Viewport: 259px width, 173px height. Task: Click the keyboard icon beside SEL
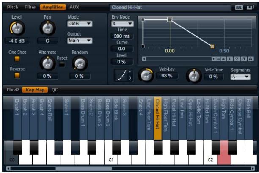coord(250,8)
